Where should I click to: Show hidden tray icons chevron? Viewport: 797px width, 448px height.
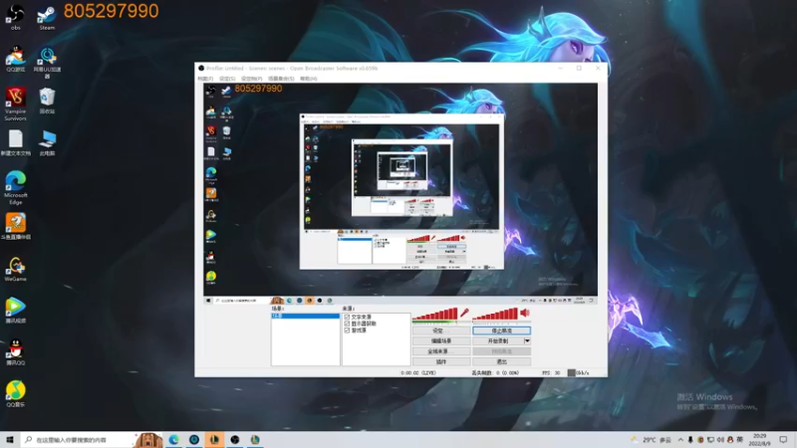pos(680,439)
